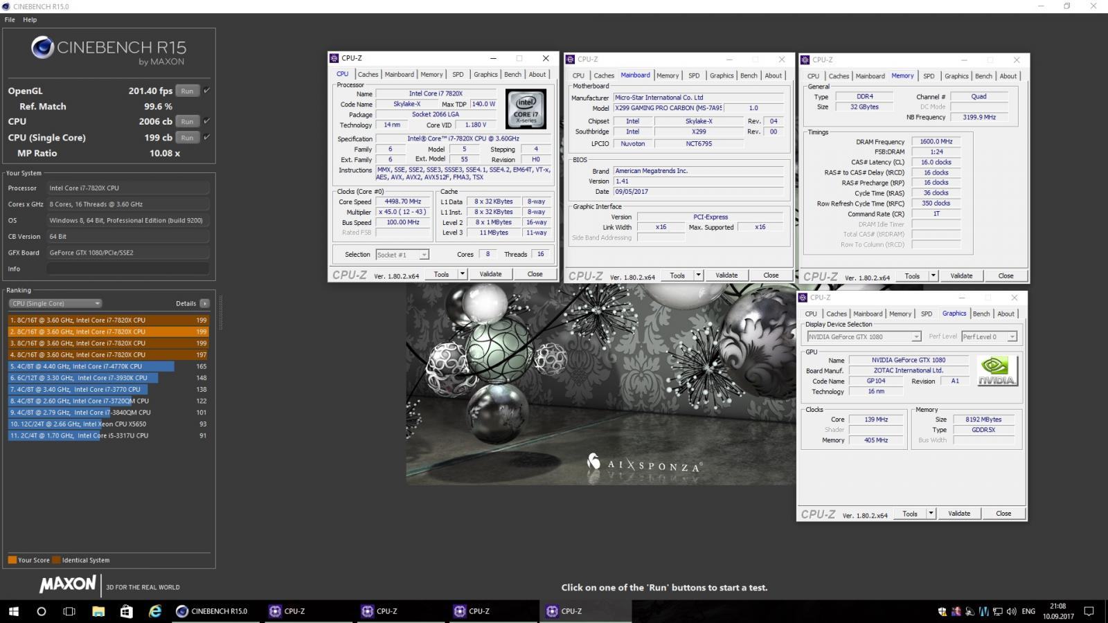The height and width of the screenshot is (623, 1108).
Task: Click CPU-Z title icon of the Memory window
Action: click(x=804, y=60)
